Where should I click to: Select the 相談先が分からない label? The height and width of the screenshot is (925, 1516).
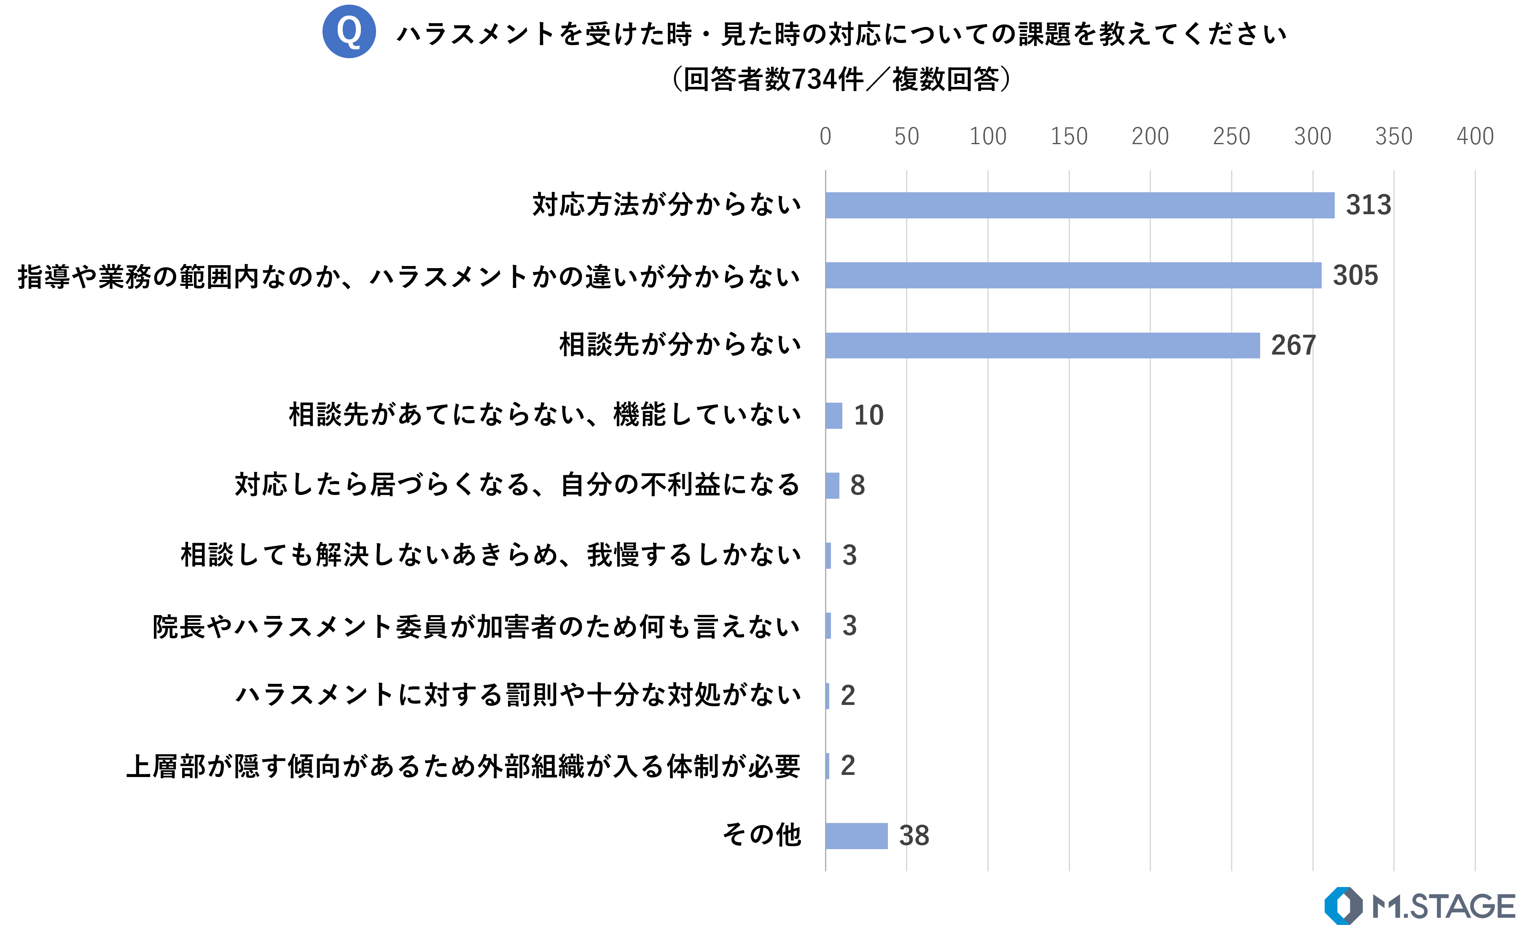click(x=680, y=344)
